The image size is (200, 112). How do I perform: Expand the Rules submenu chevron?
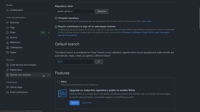tap(49, 33)
